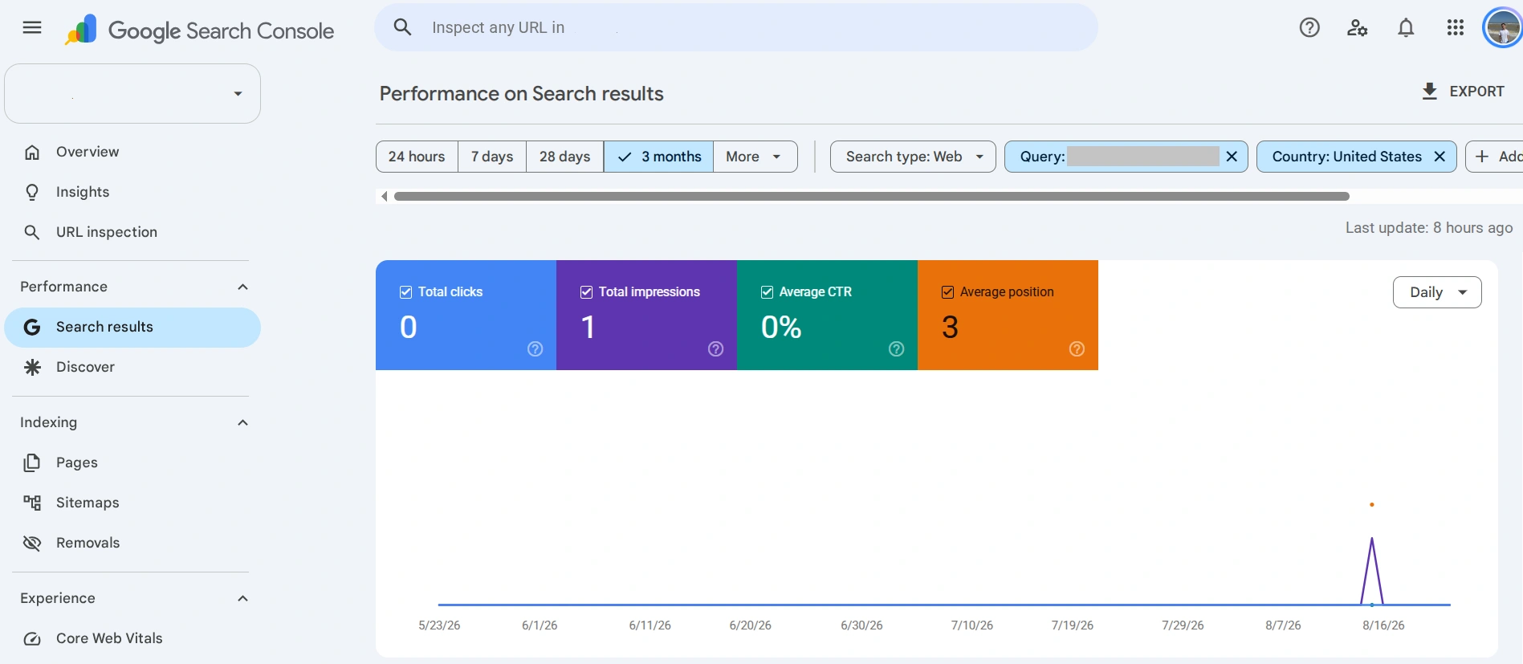Collapse the Indexing section

tap(242, 422)
